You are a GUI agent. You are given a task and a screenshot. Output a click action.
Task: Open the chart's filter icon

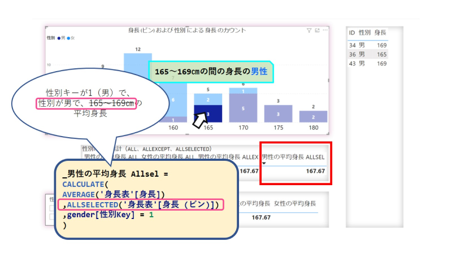tap(308, 30)
